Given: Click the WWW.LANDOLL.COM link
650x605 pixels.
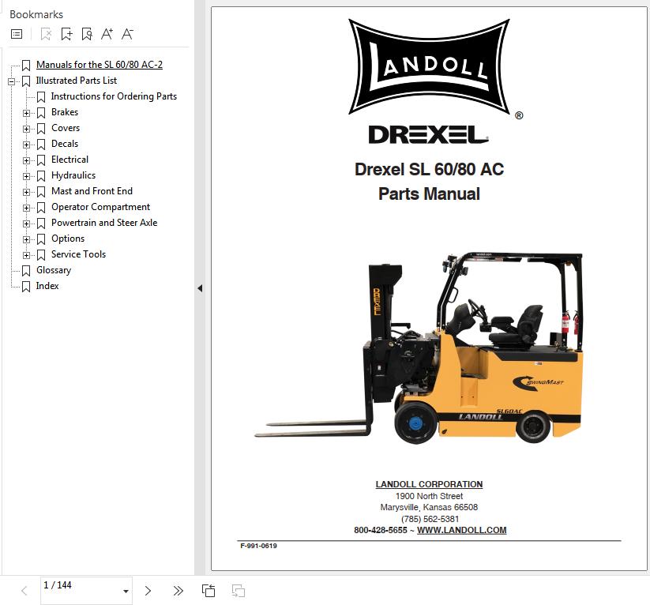Looking at the screenshot, I should (461, 530).
